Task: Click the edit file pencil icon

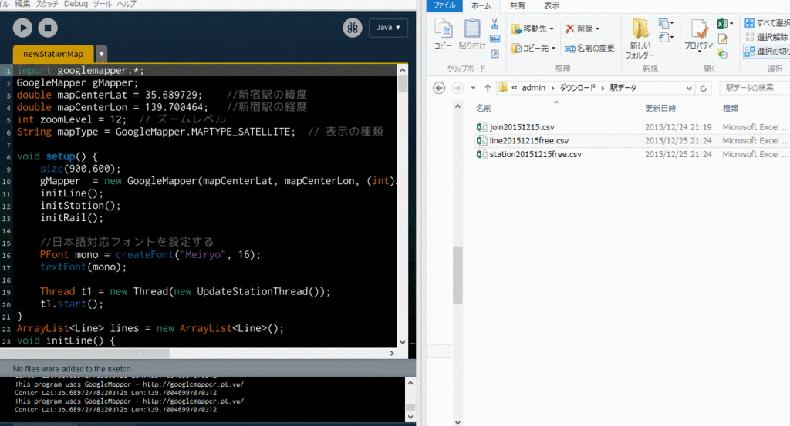Action: point(722,39)
